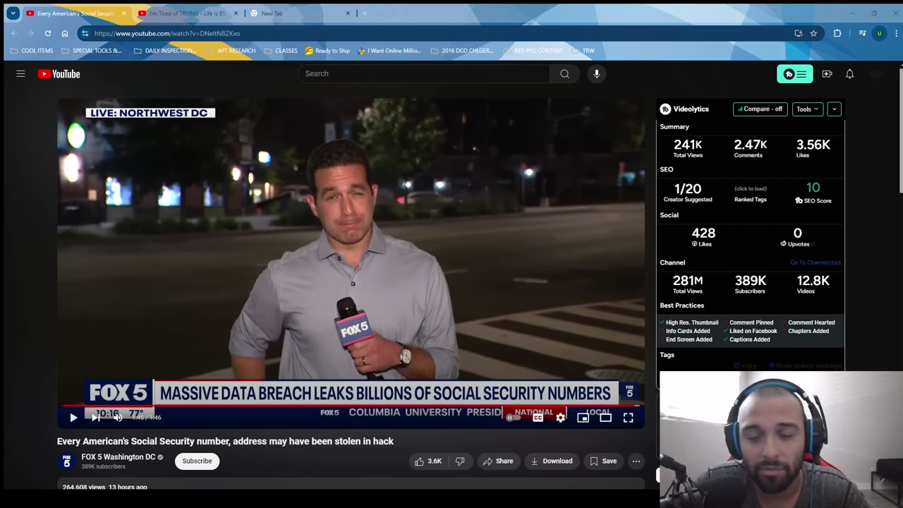Open the YouTube guide hamburger menu

pos(20,73)
